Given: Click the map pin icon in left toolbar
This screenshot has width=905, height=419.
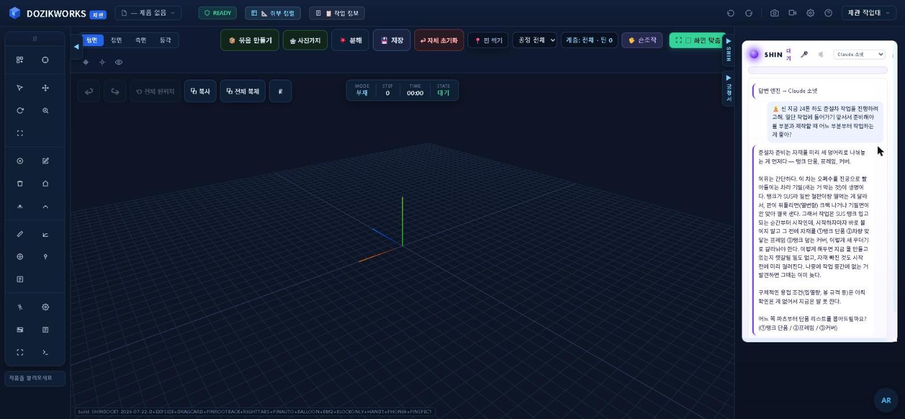Looking at the screenshot, I should 45,256.
